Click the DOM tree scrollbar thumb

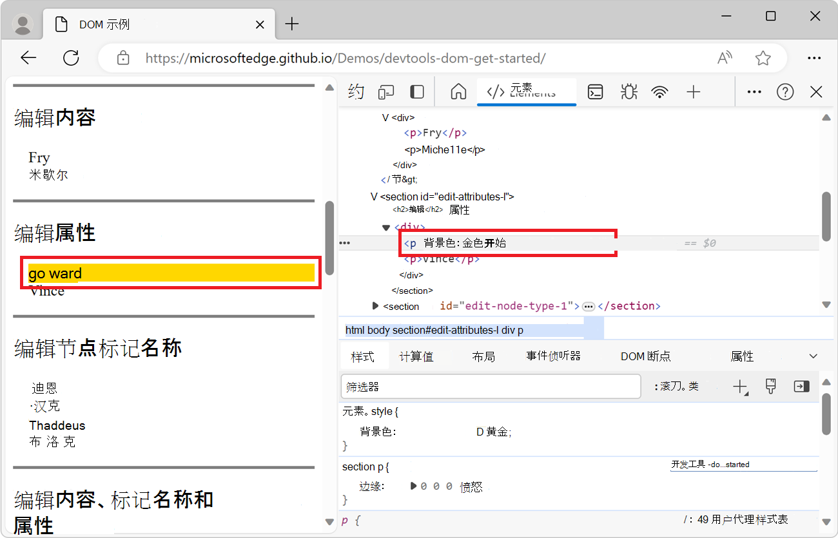[x=826, y=216]
